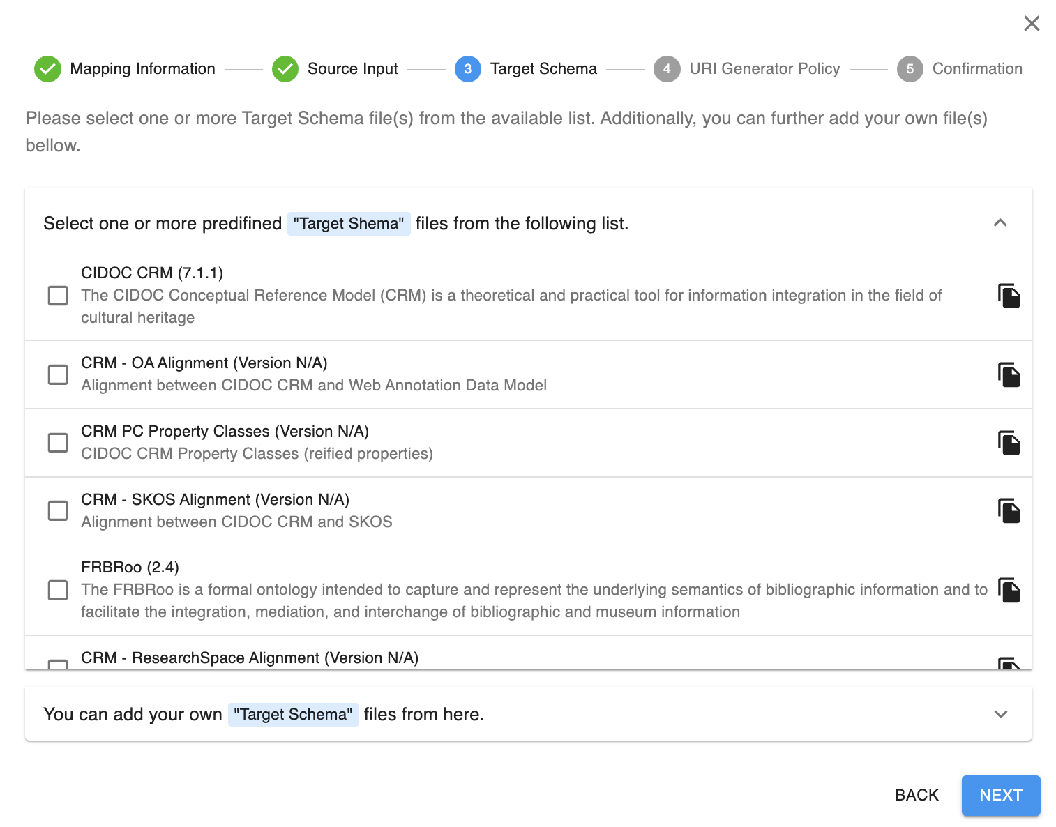The width and height of the screenshot is (1056, 827).
Task: Toggle the FRBRoo (2.4) checkbox
Action: pos(58,590)
